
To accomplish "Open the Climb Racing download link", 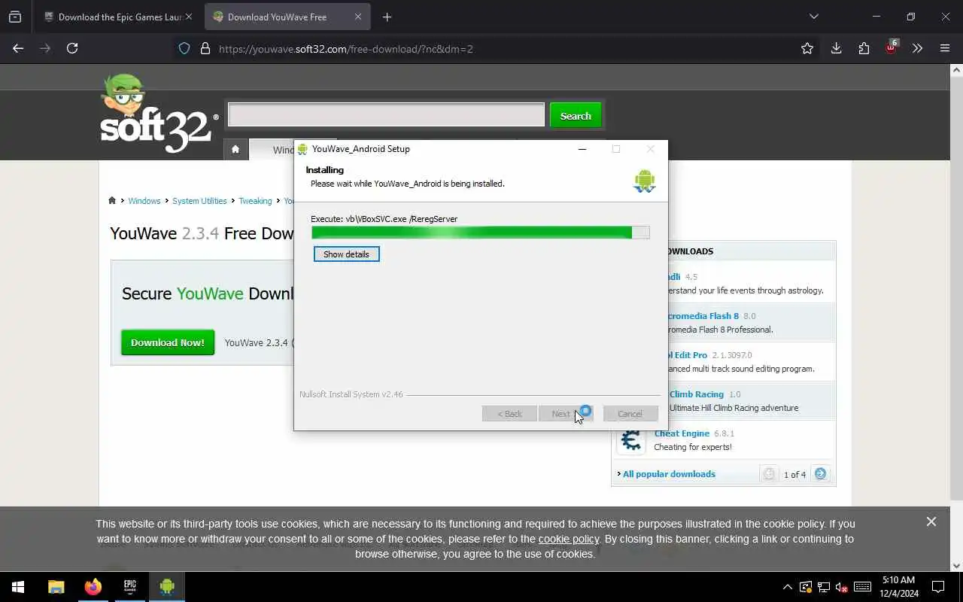I will click(697, 394).
